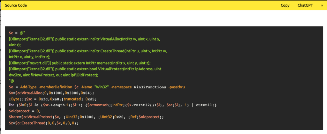
Task: Click the for-loop memset line
Action: 113,105
